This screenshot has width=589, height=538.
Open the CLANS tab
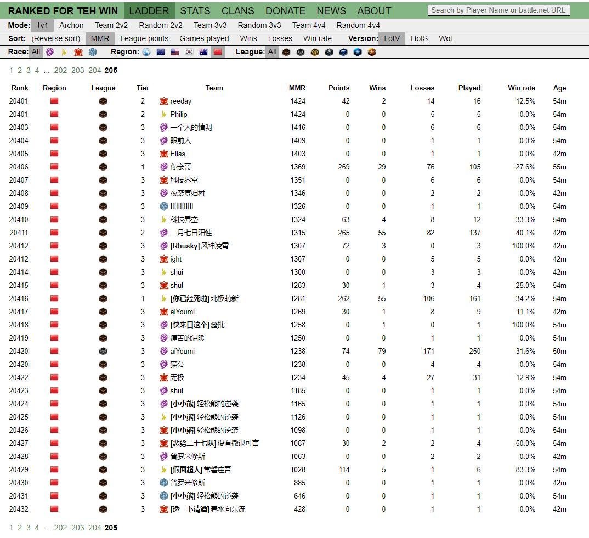[238, 11]
